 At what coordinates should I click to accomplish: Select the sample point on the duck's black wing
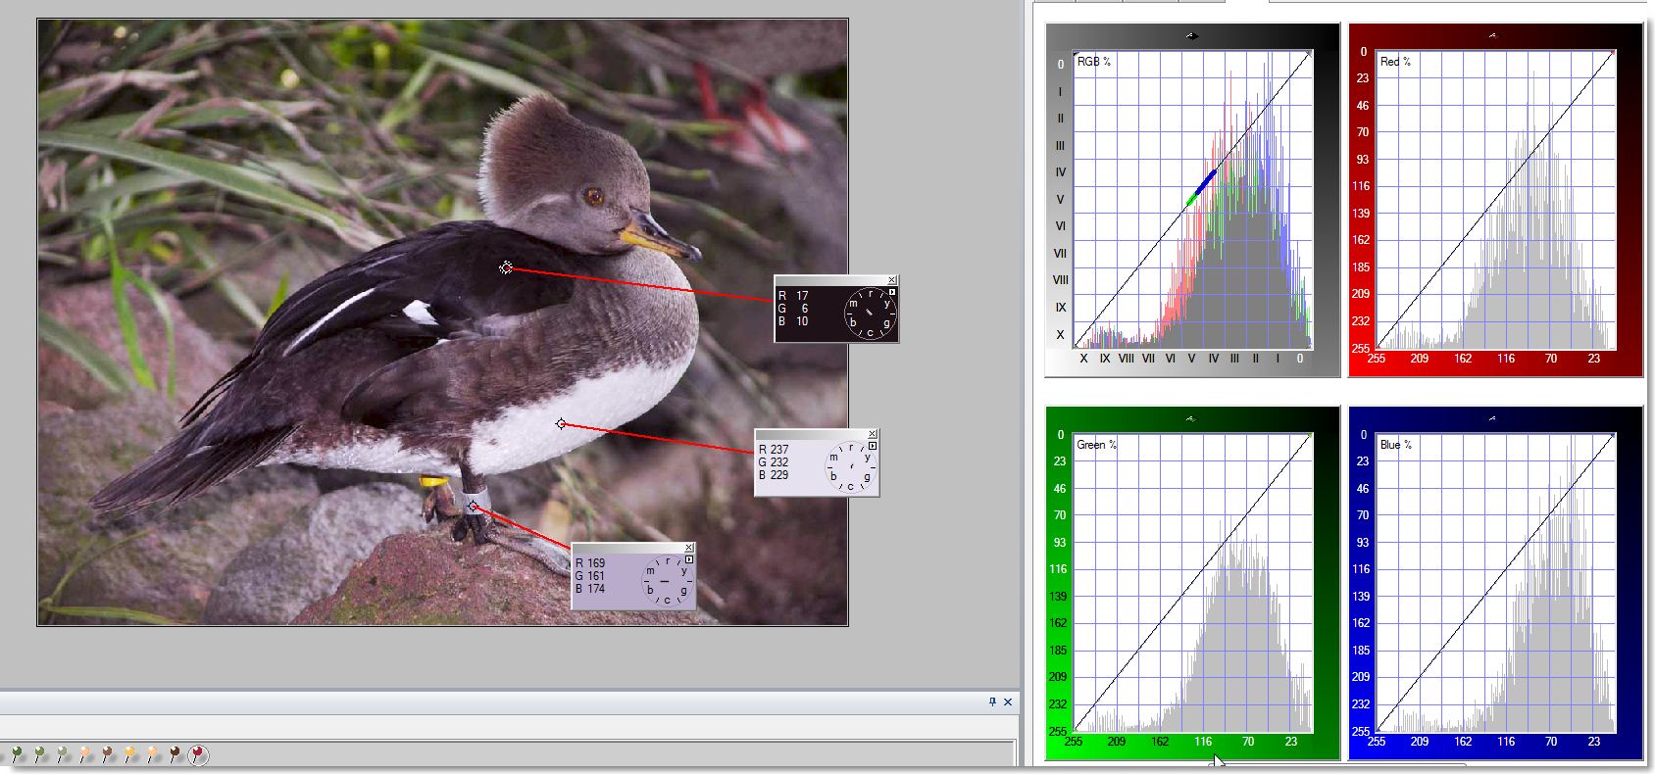coord(506,267)
